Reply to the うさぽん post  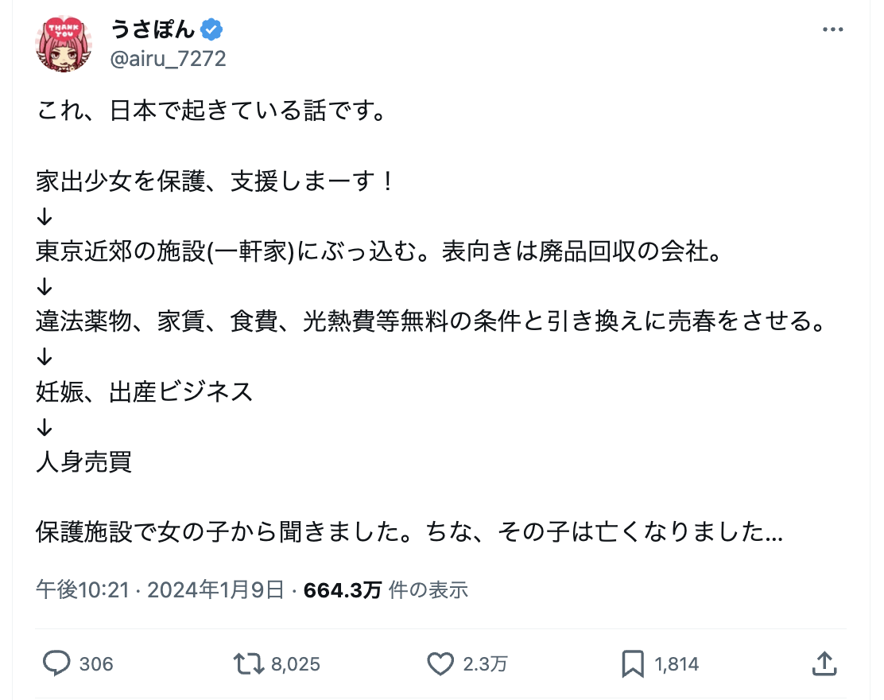point(56,663)
